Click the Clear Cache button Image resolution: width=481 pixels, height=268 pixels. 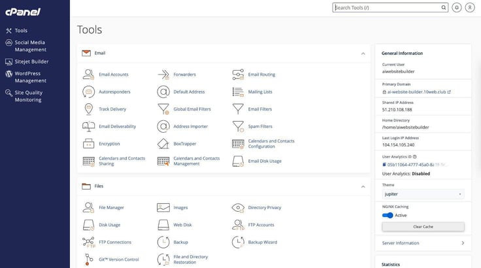[x=423, y=227]
